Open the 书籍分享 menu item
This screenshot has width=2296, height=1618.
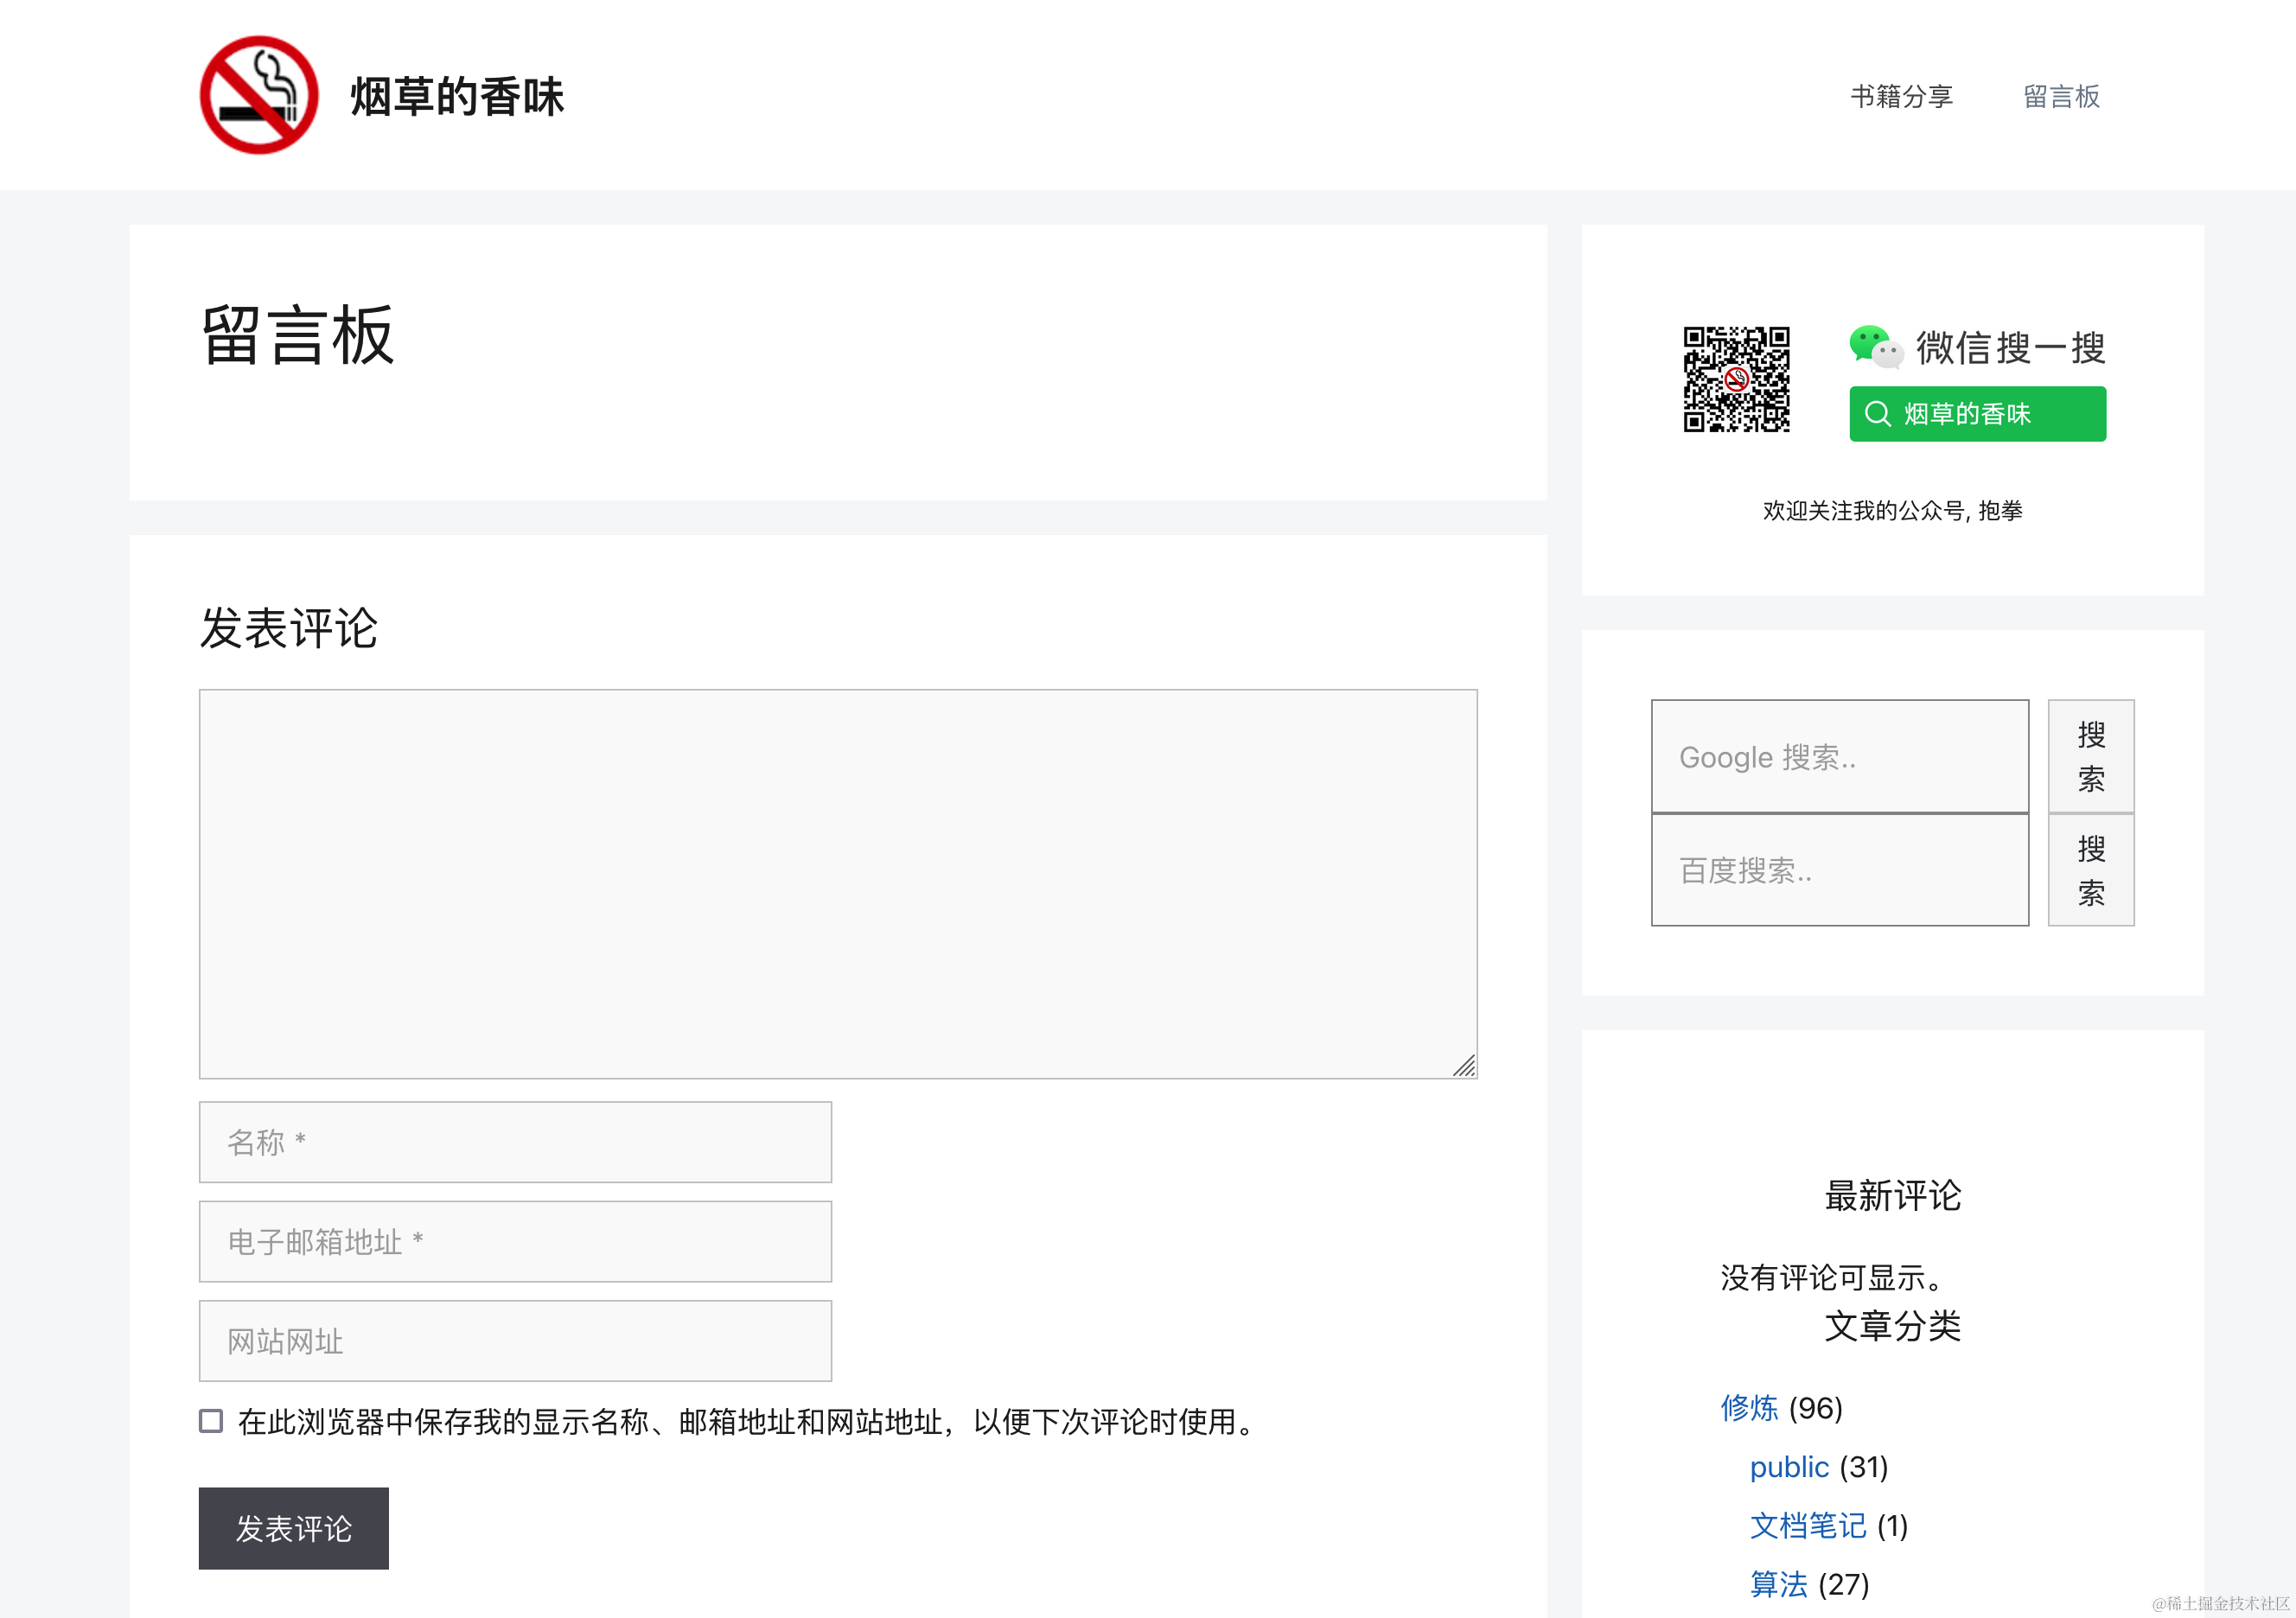click(1901, 96)
